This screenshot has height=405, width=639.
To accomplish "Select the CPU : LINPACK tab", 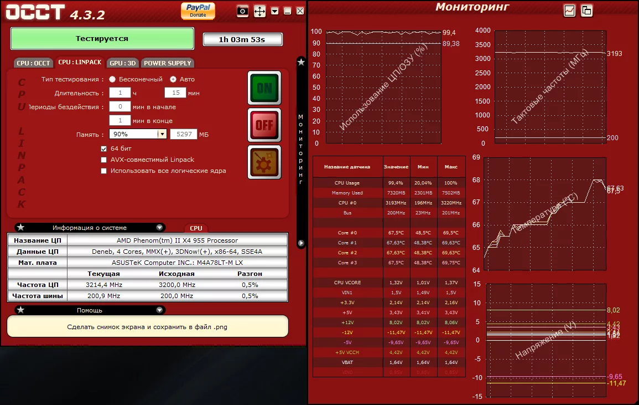I will coord(80,62).
